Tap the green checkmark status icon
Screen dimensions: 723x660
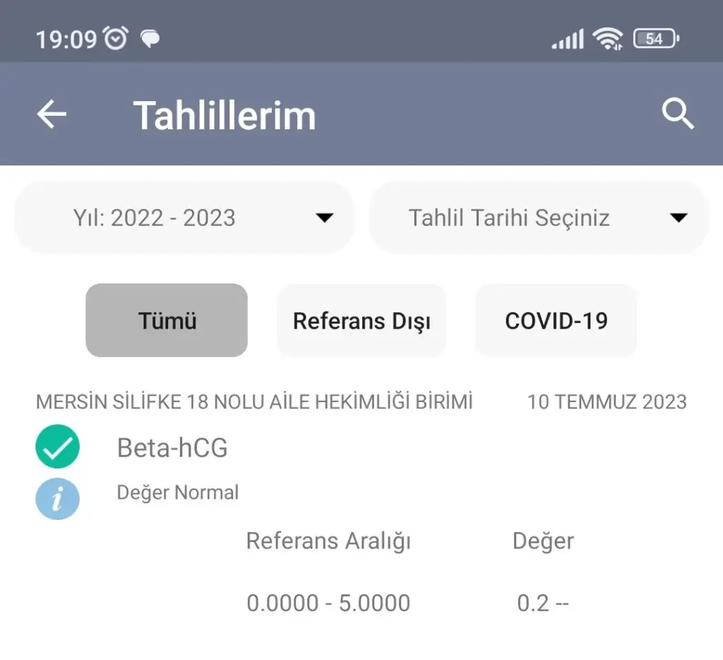57,447
